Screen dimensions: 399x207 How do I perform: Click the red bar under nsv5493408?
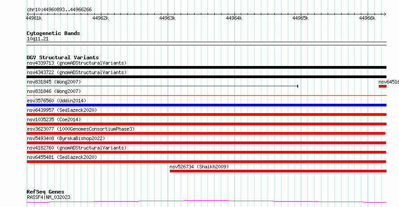pos(206,143)
